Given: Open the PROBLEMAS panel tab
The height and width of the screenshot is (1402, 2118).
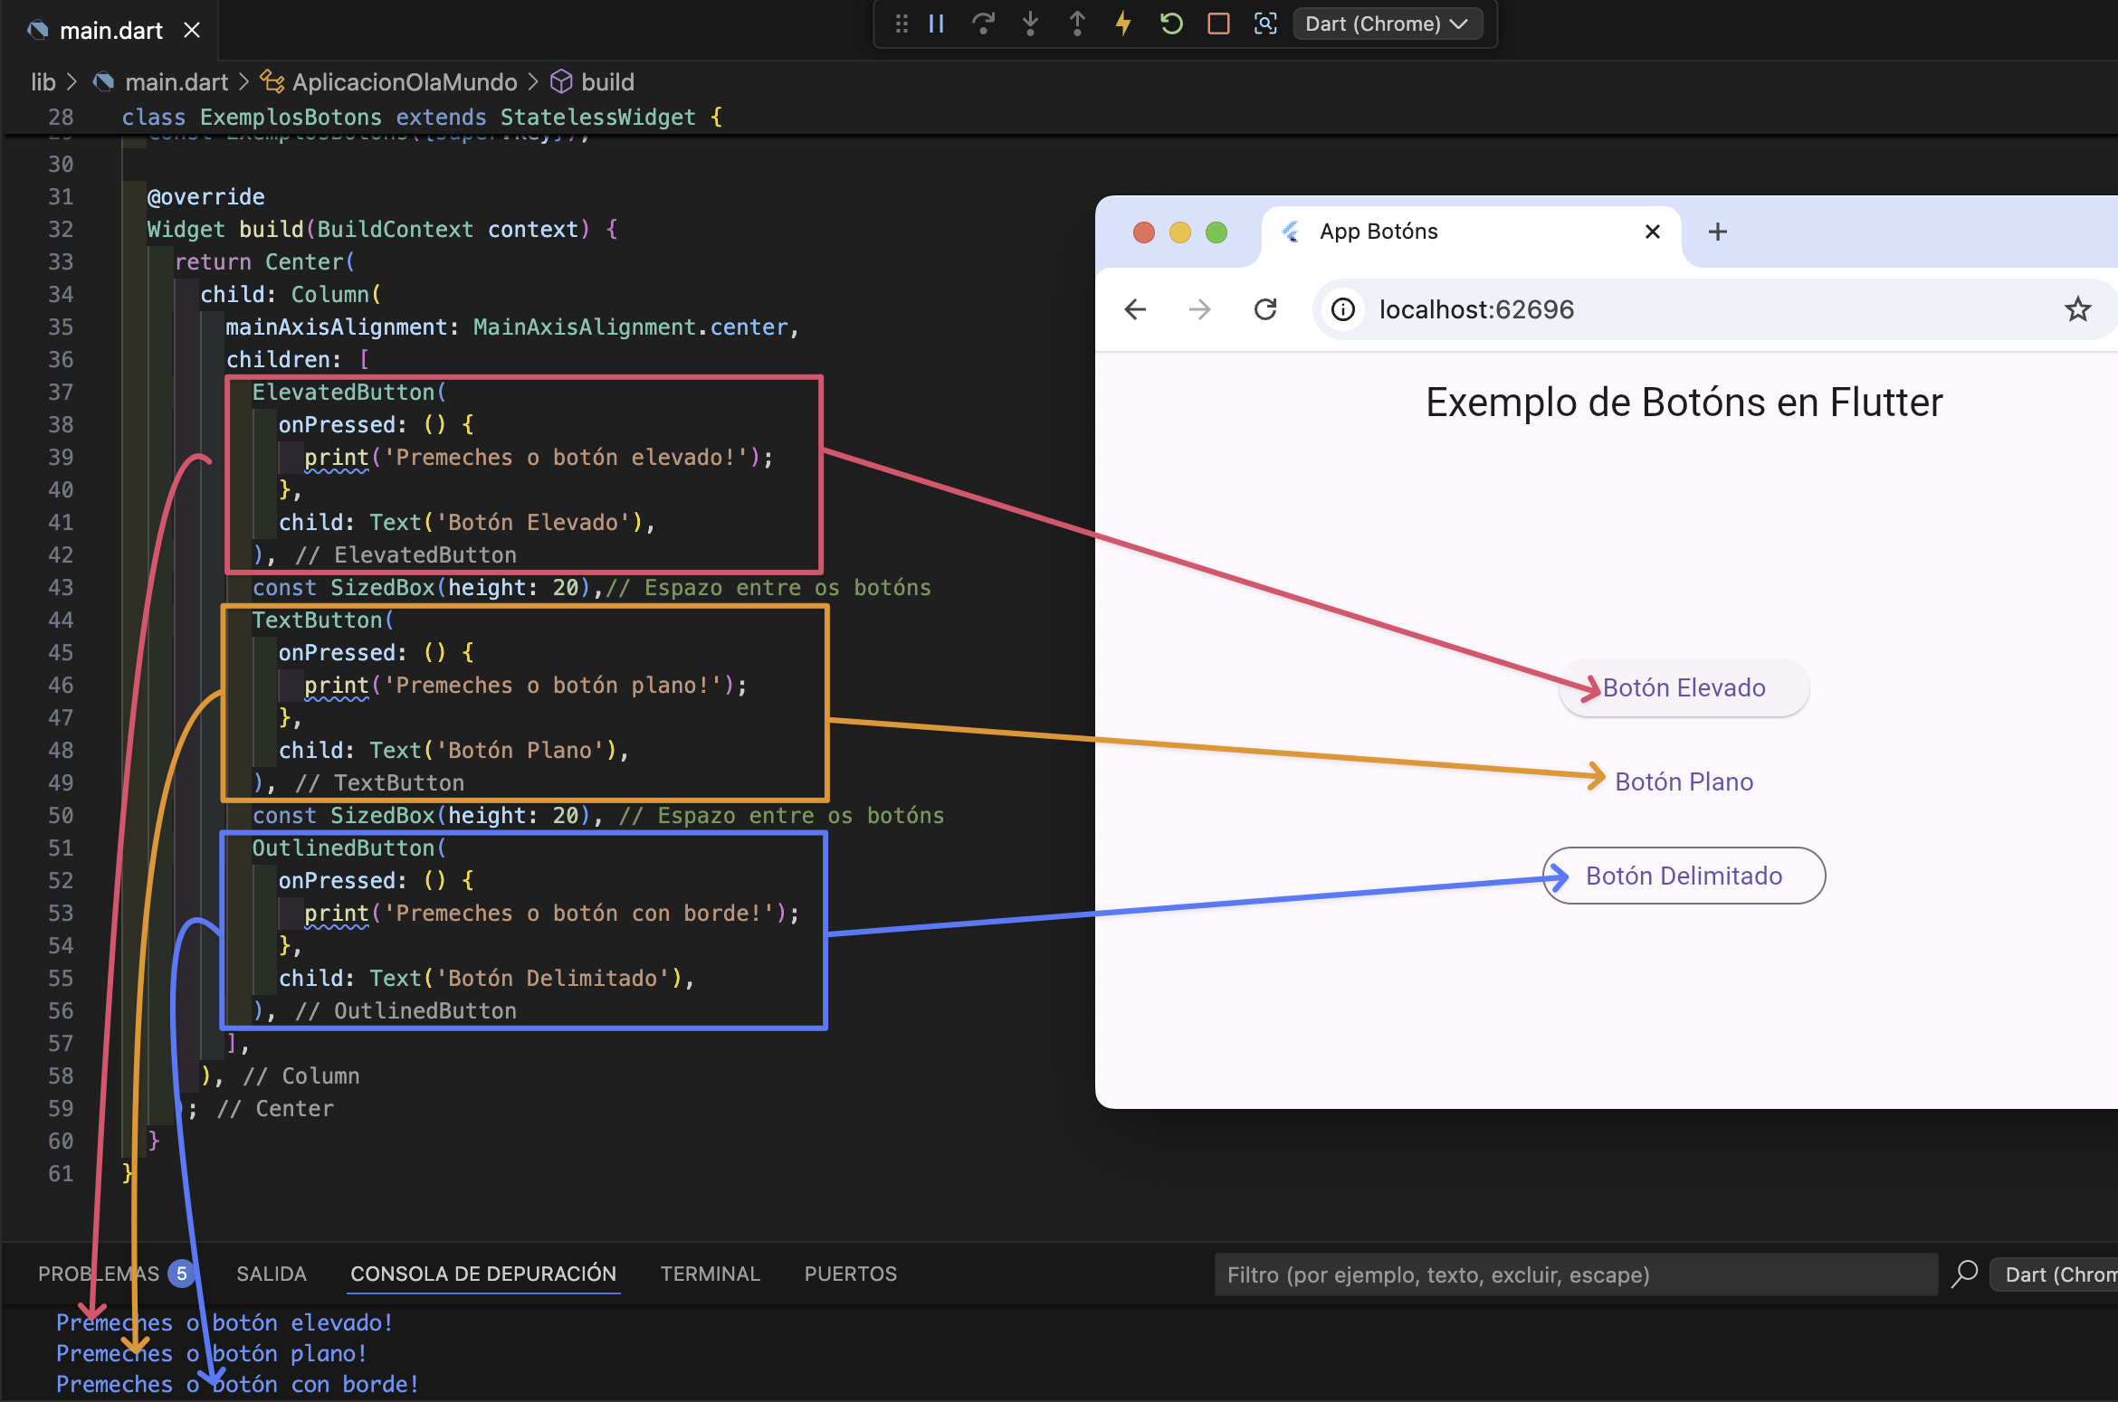Looking at the screenshot, I should 98,1274.
